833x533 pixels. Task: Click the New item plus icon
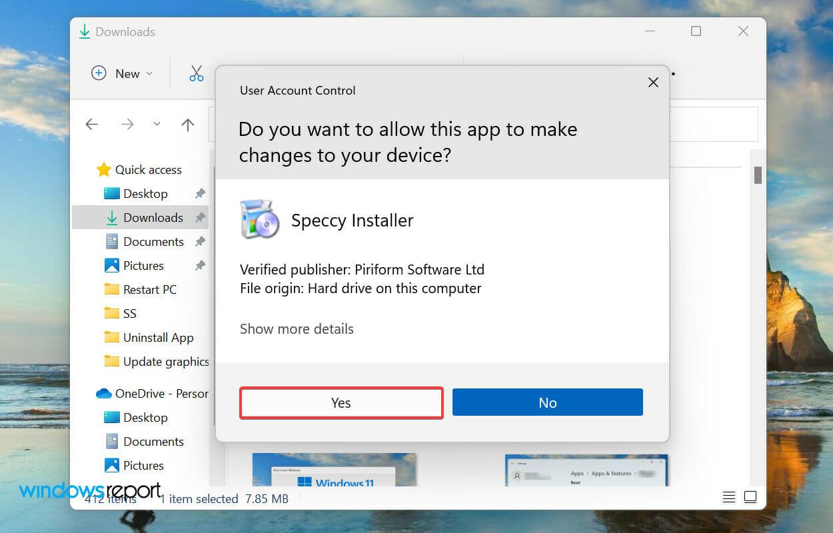pos(98,73)
